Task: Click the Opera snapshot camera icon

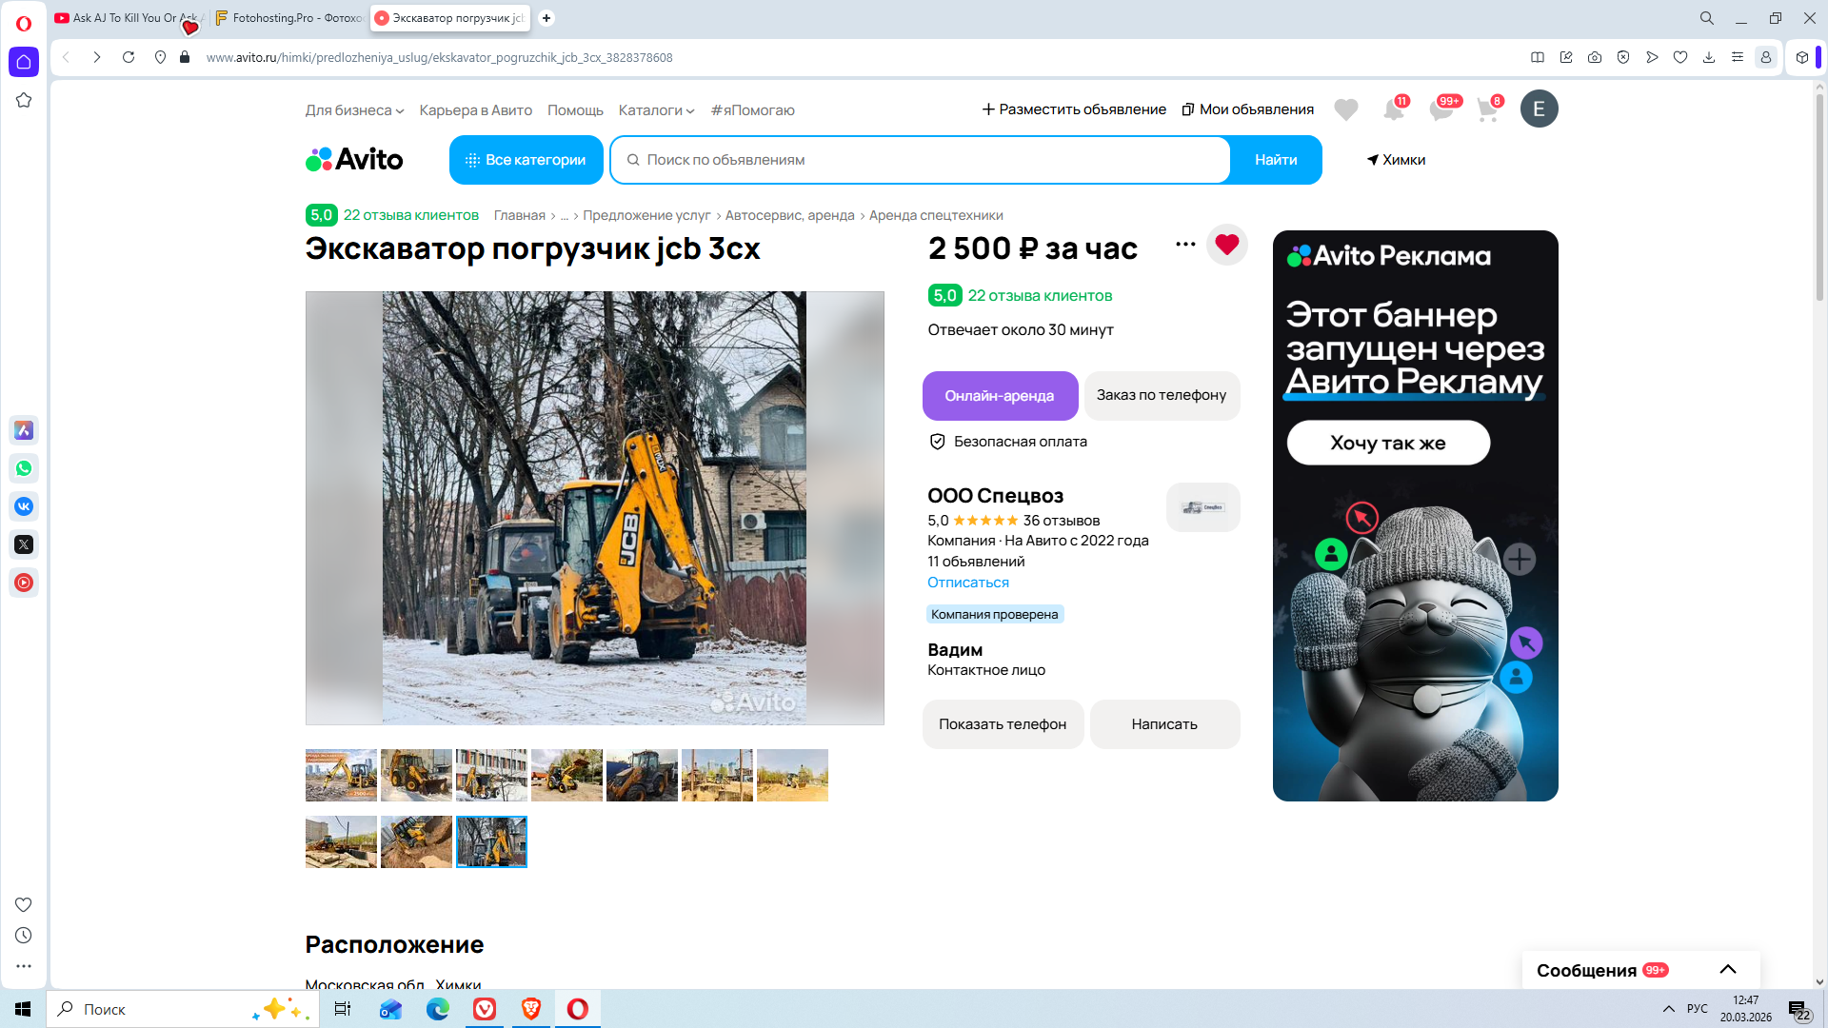Action: (1595, 57)
